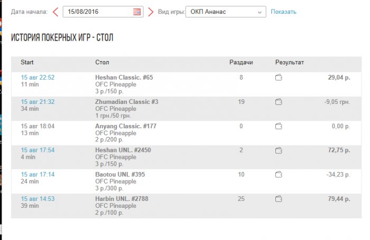This screenshot has height=240, width=370.
Task: Open session 15 авг 21:32
Action: pos(38,102)
